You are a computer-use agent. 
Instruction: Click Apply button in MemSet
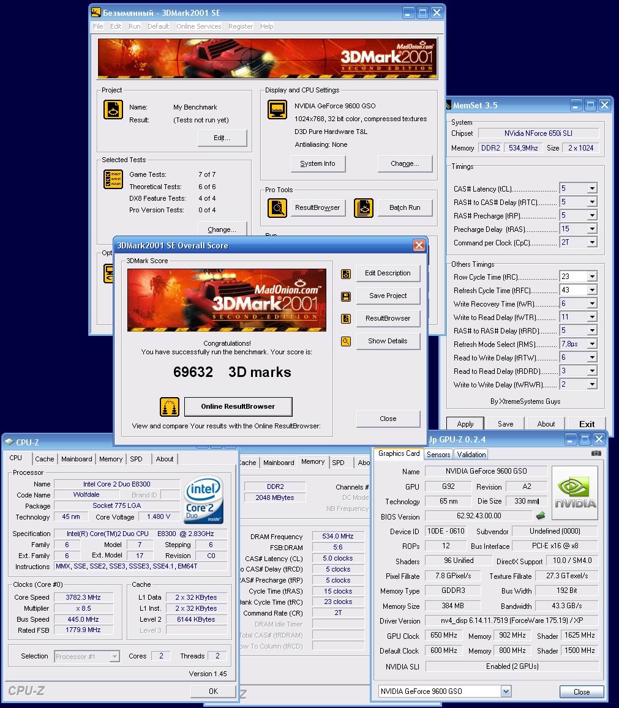465,423
